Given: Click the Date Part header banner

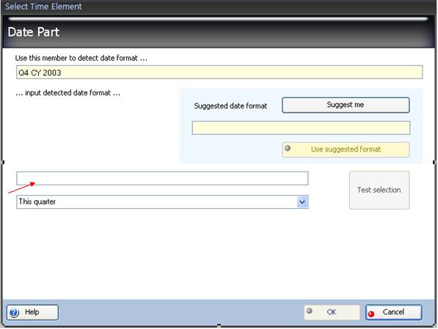Looking at the screenshot, I should [x=219, y=32].
